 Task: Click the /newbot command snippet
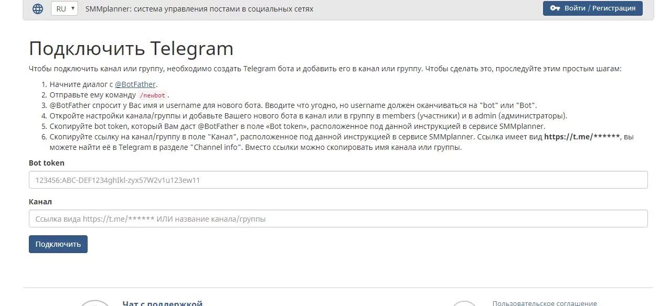(152, 95)
